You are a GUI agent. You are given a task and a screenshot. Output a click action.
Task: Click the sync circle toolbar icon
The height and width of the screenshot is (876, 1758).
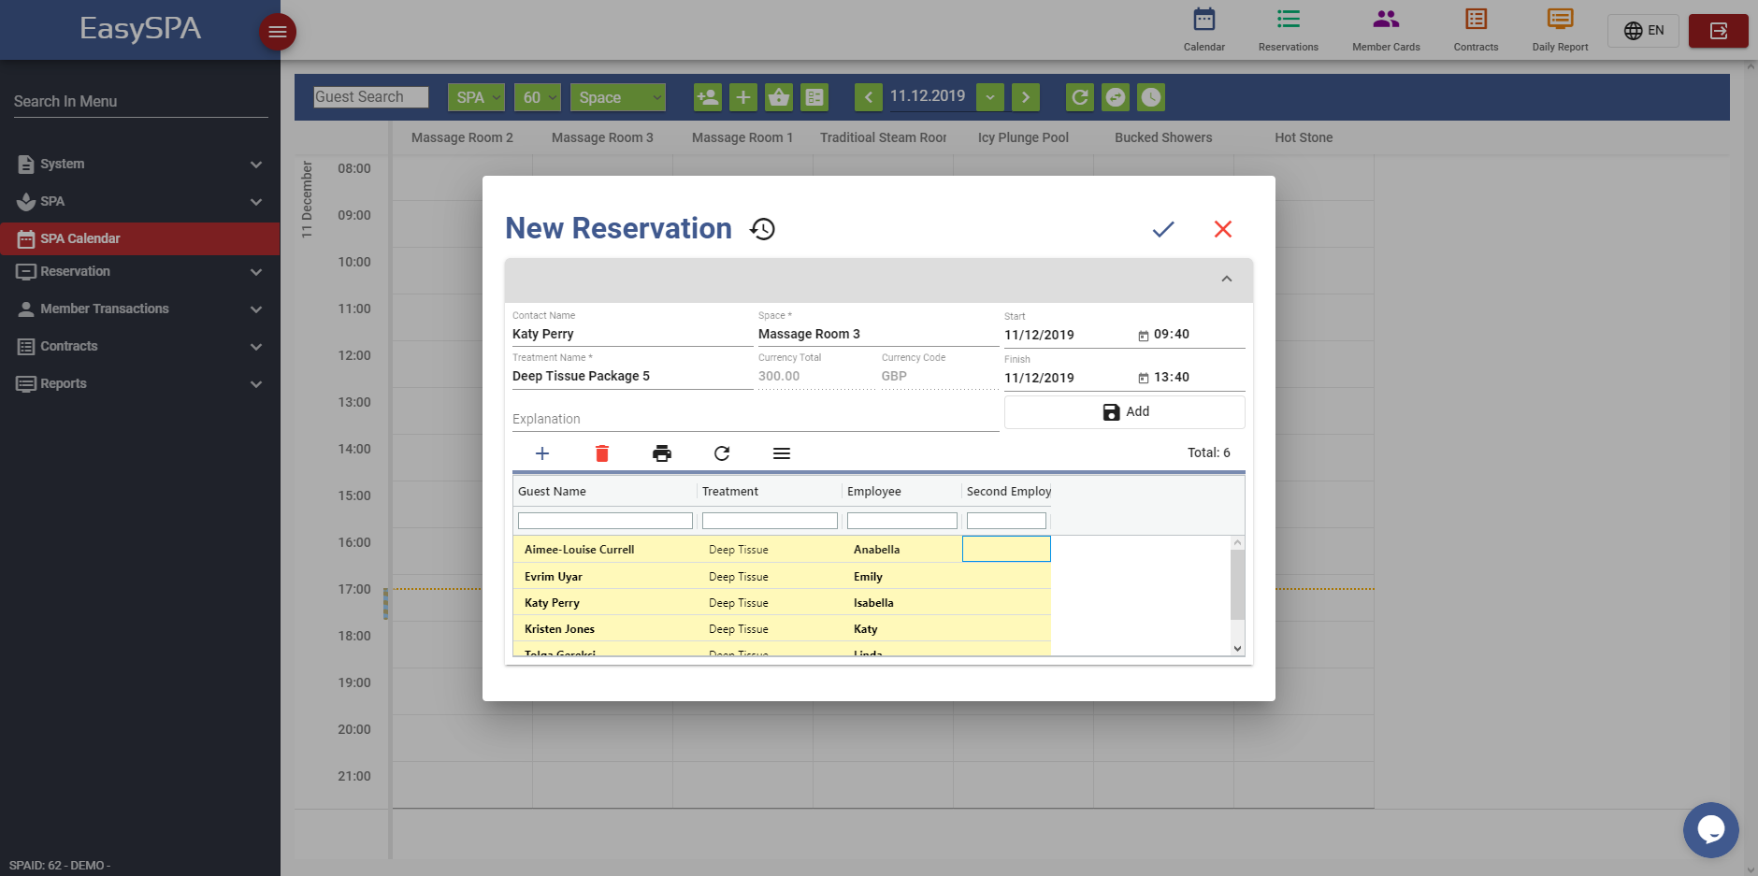tap(1116, 97)
